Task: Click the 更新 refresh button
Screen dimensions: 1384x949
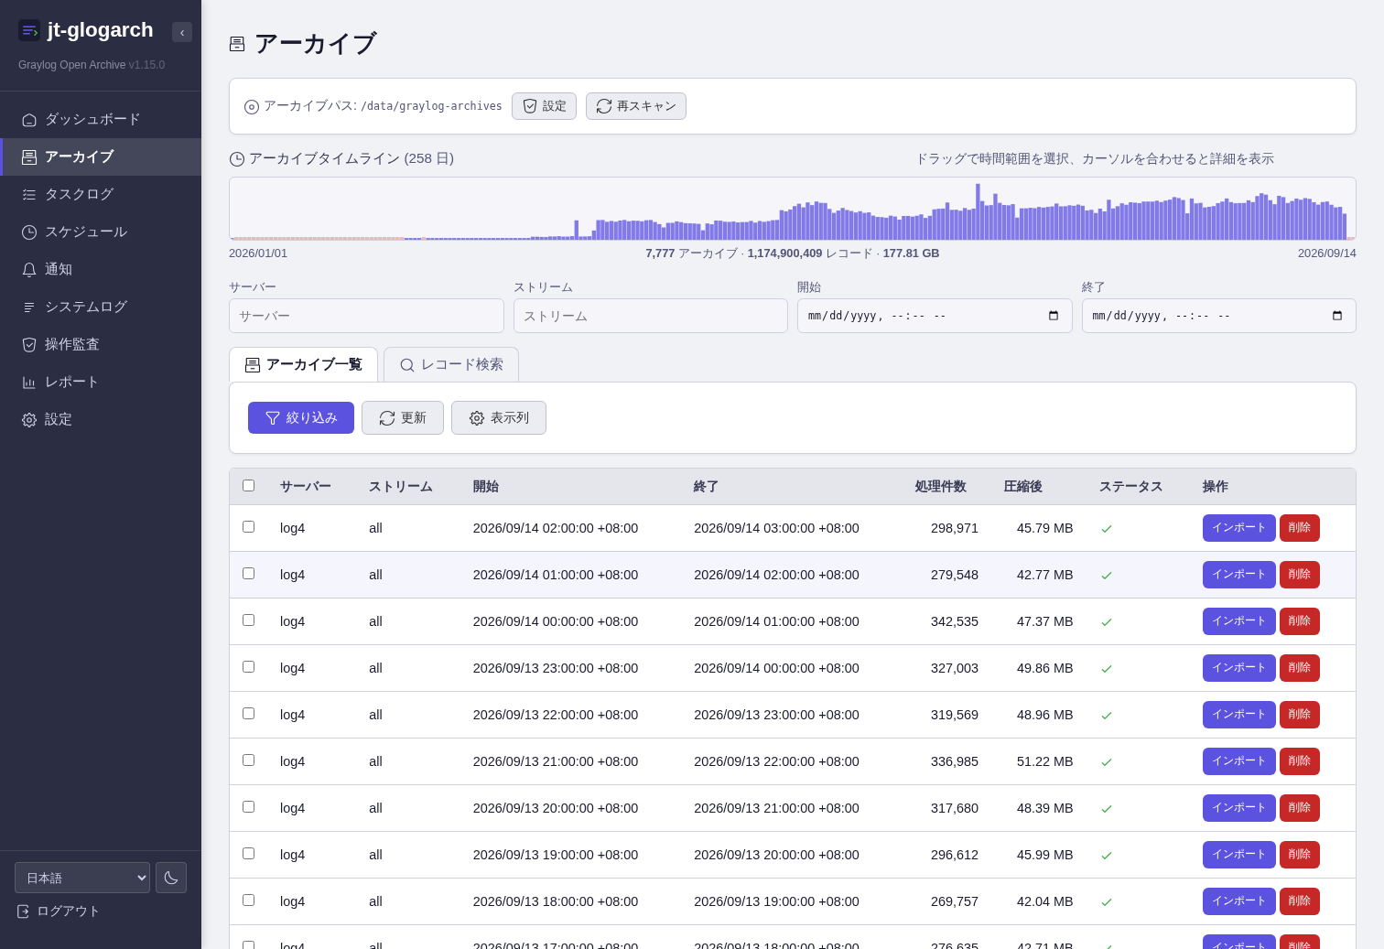Action: pos(403,418)
